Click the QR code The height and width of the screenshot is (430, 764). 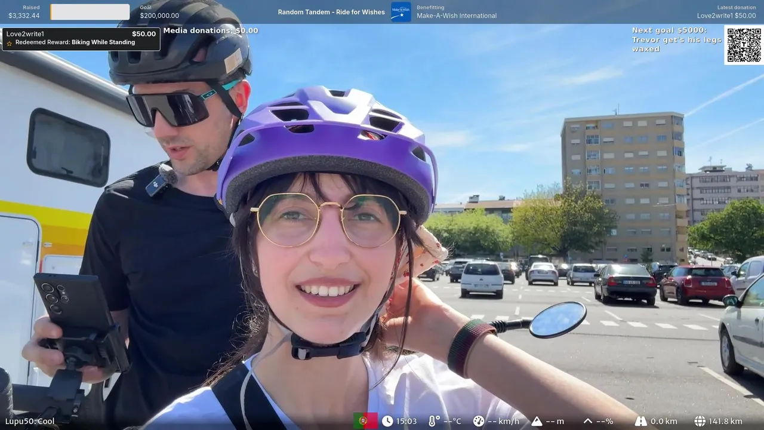744,45
